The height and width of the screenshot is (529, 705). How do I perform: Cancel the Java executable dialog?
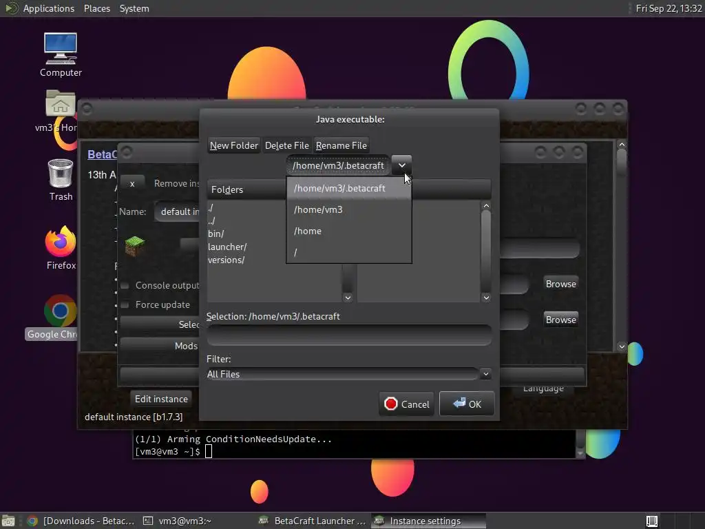pyautogui.click(x=407, y=404)
